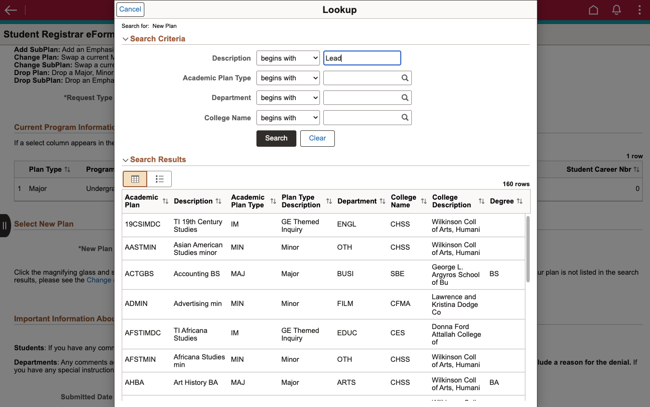Open the College Name lookup magnifier
650x407 pixels.
coord(405,117)
